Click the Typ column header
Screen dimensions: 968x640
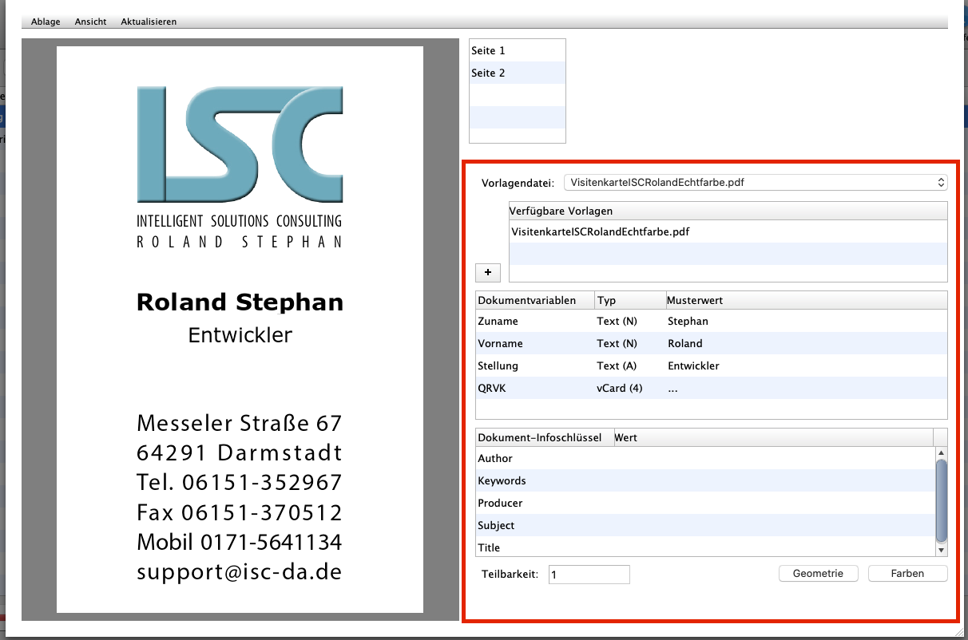[630, 300]
